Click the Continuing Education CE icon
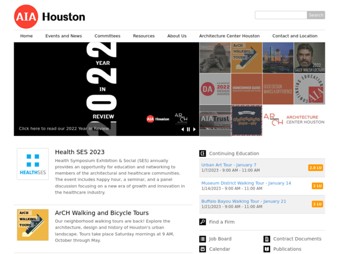This screenshot has height=254, width=339. (203, 154)
